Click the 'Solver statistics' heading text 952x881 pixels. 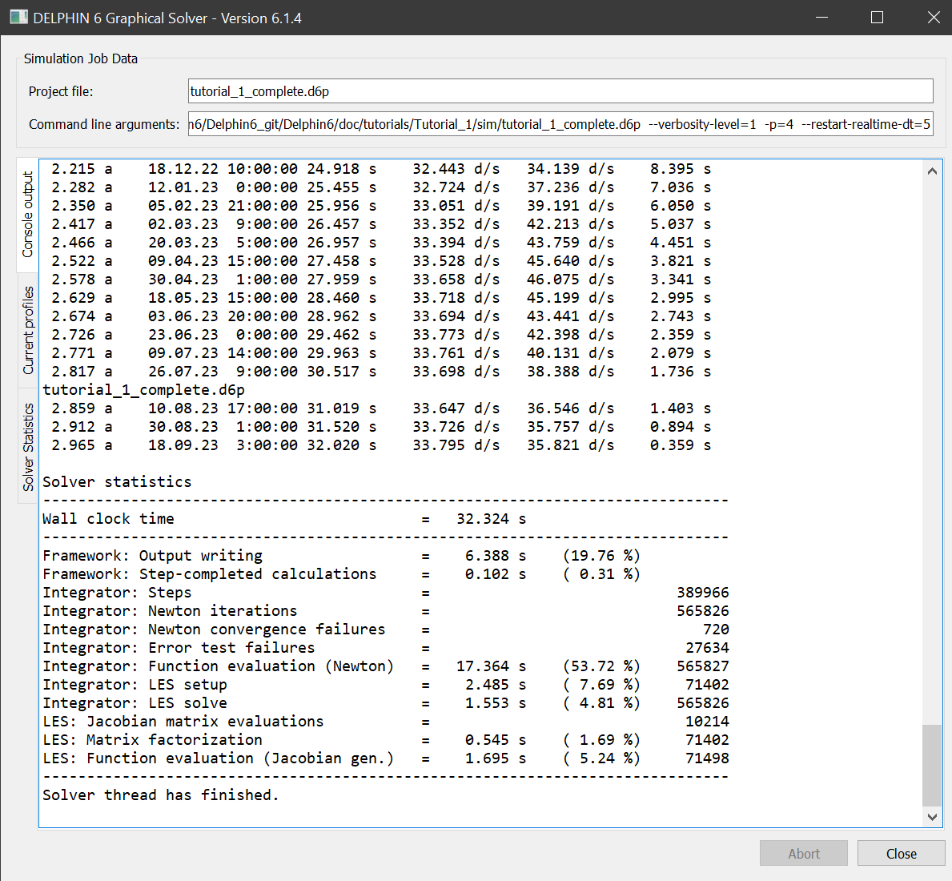point(117,482)
